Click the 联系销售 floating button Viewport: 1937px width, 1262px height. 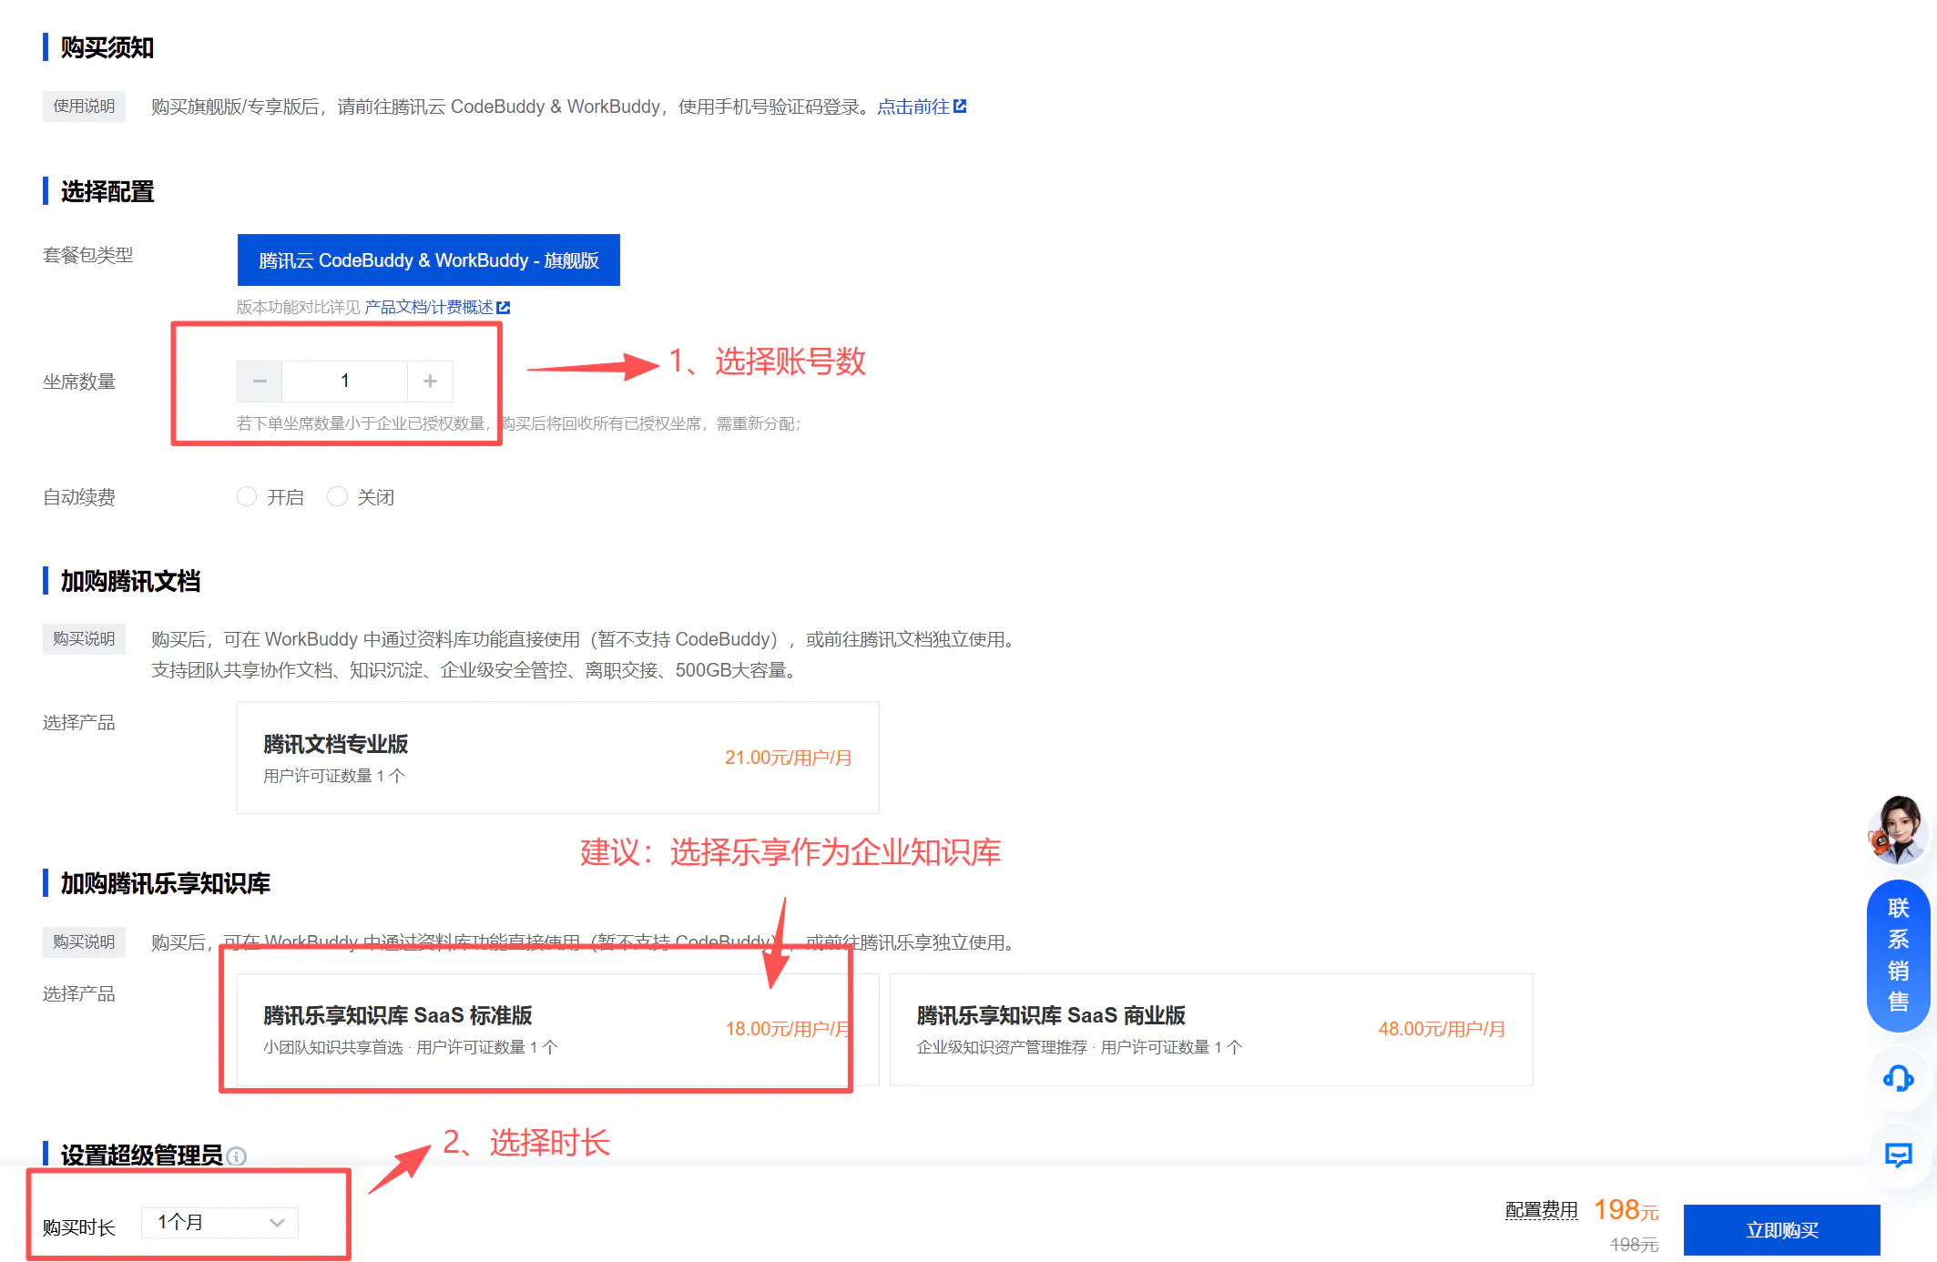click(x=1898, y=955)
